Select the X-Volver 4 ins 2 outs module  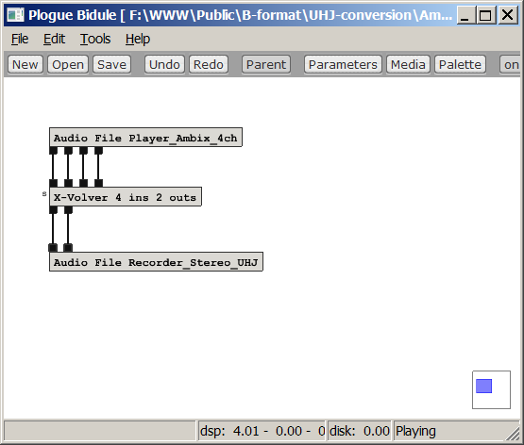126,197
